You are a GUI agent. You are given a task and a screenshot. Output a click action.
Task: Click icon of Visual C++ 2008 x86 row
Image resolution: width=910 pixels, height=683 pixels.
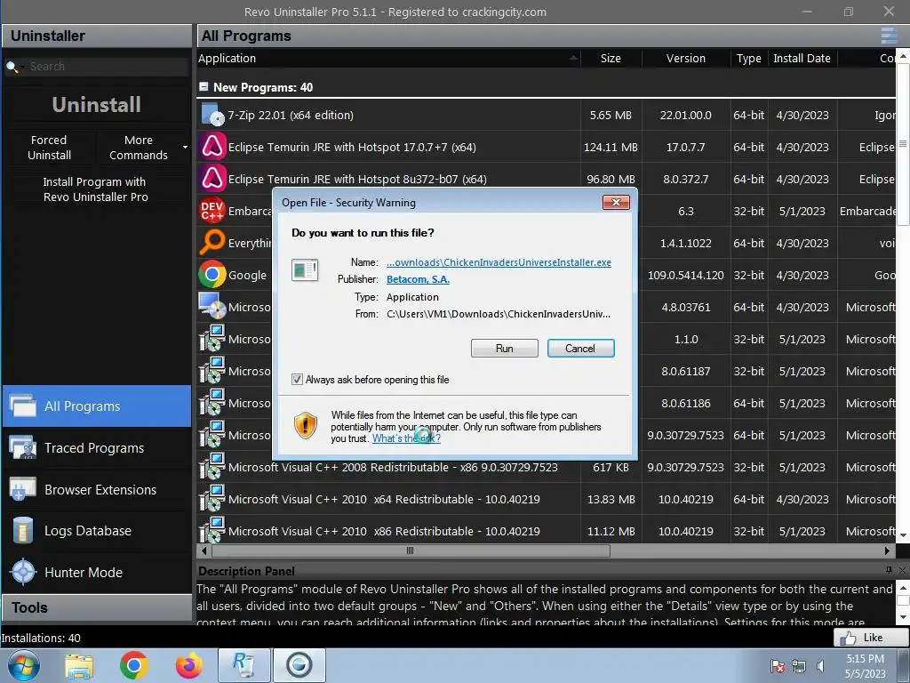point(212,467)
